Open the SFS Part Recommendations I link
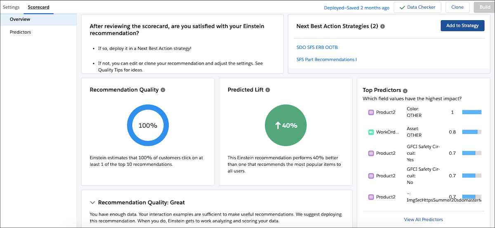Image resolution: width=495 pixels, height=228 pixels. pos(327,60)
